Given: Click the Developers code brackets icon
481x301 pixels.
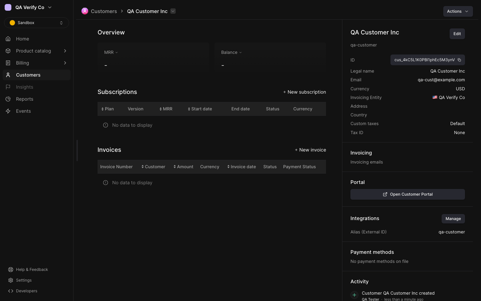Looking at the screenshot, I should (11, 291).
